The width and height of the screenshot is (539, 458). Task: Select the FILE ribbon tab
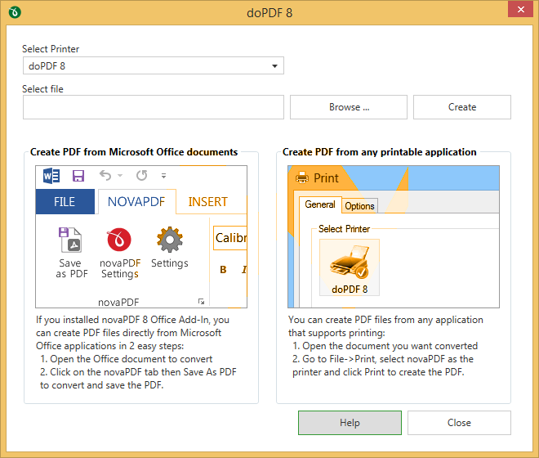[x=65, y=201]
